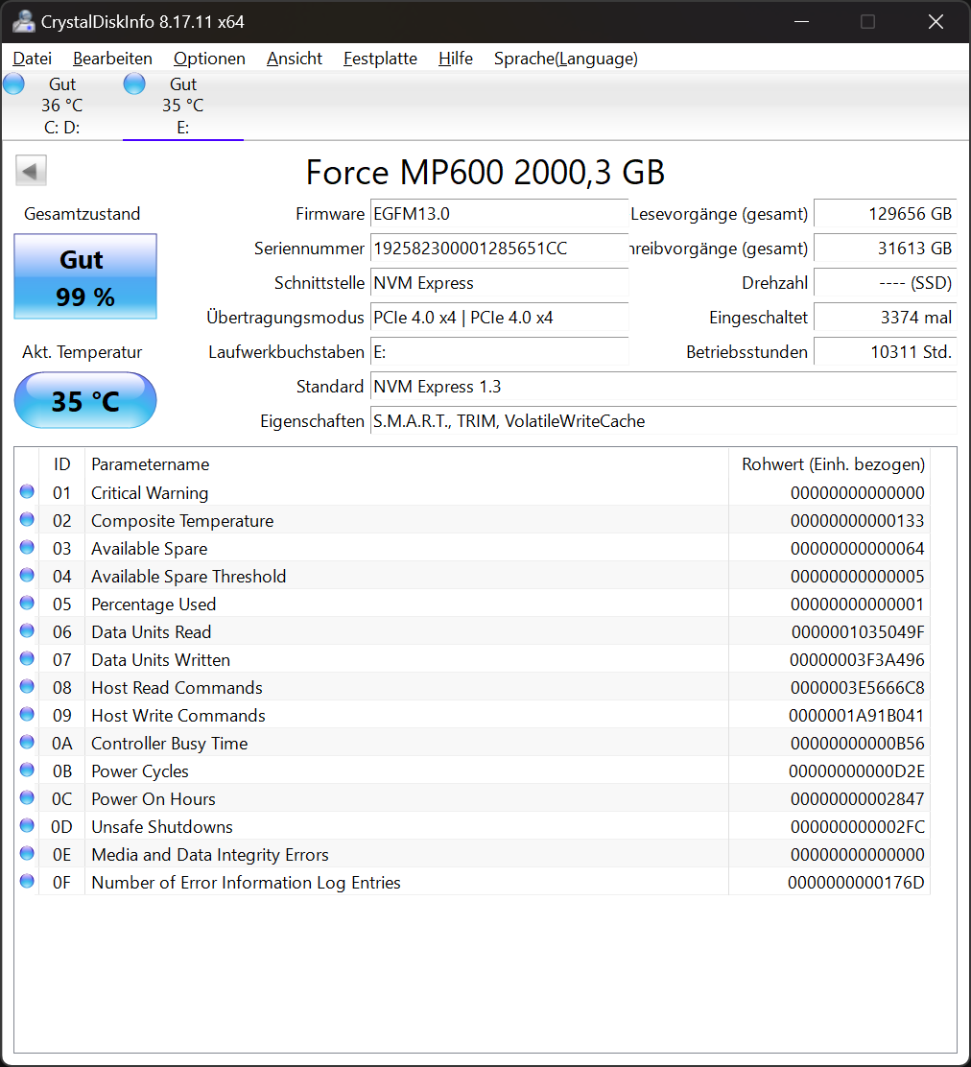The image size is (971, 1067).
Task: Click blue status dot for Unsafe Shutdowns
Action: (27, 825)
